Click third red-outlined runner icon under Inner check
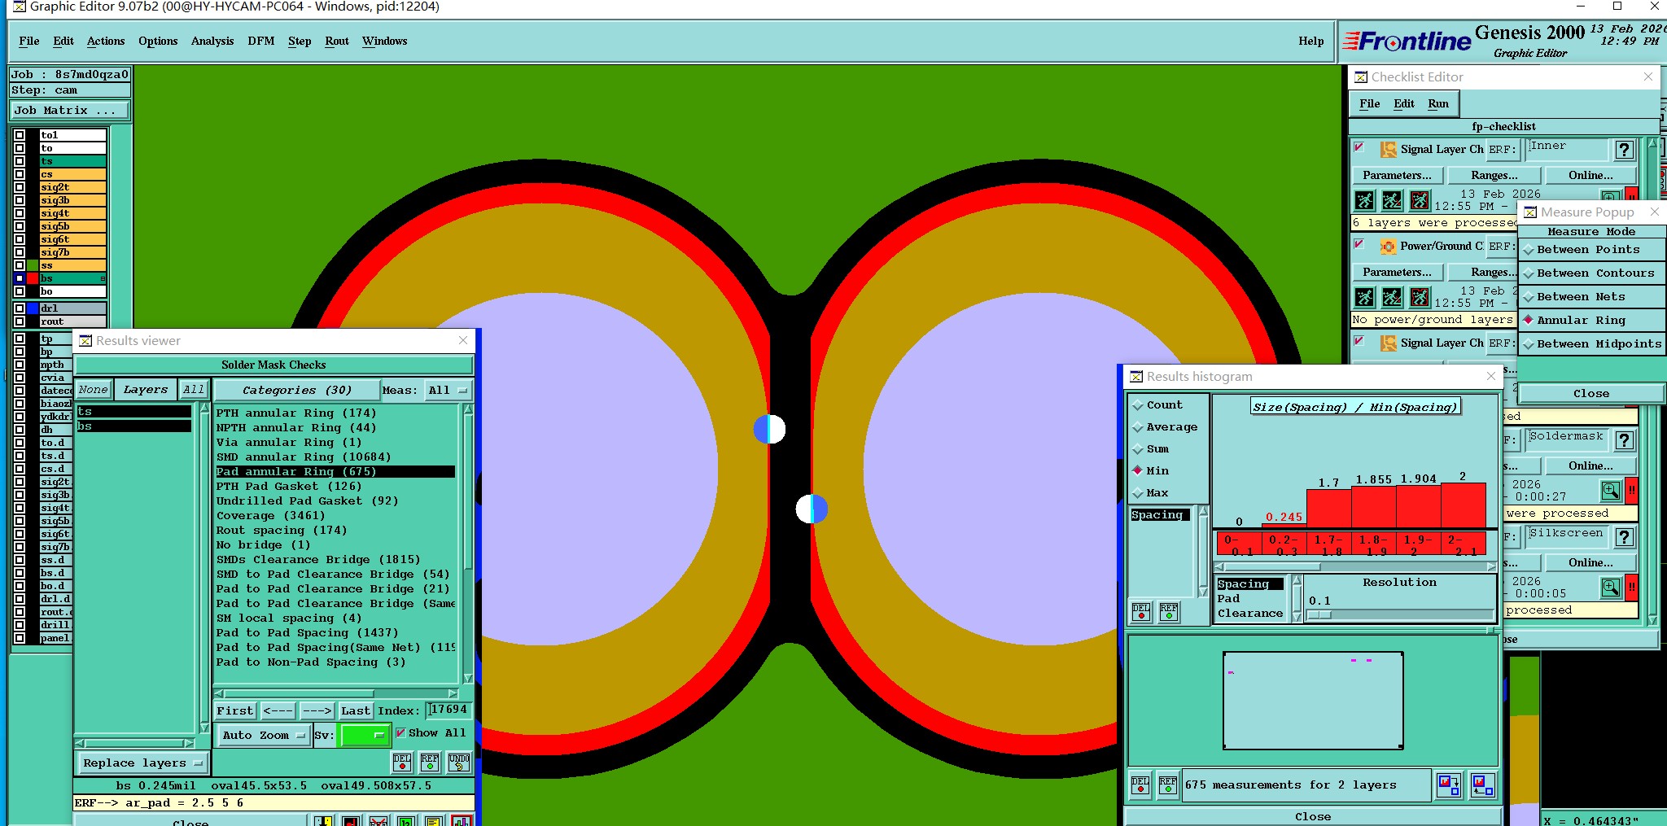Viewport: 1667px width, 826px height. point(1420,200)
